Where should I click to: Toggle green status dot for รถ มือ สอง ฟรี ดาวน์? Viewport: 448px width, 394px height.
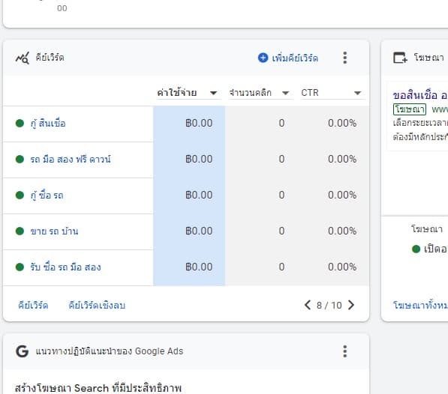20,159
